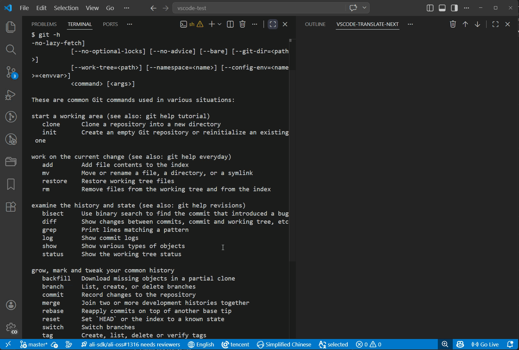
Task: Toggle maximized terminal panel size
Action: click(x=273, y=24)
